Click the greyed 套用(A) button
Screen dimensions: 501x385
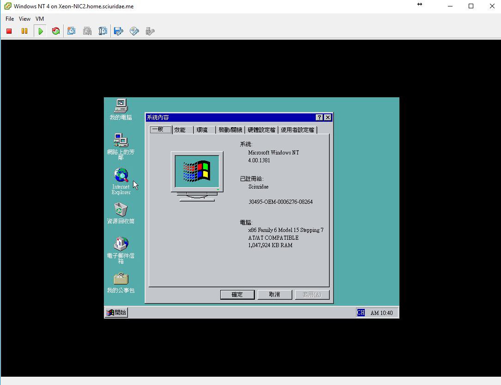(x=312, y=295)
